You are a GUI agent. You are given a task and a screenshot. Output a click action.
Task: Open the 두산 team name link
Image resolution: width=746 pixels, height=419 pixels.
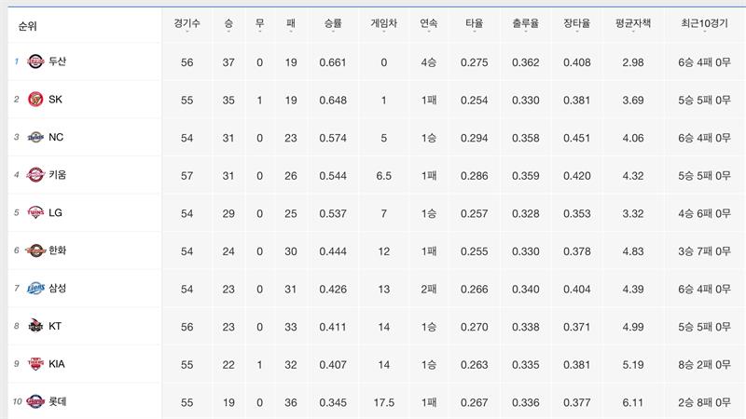57,61
